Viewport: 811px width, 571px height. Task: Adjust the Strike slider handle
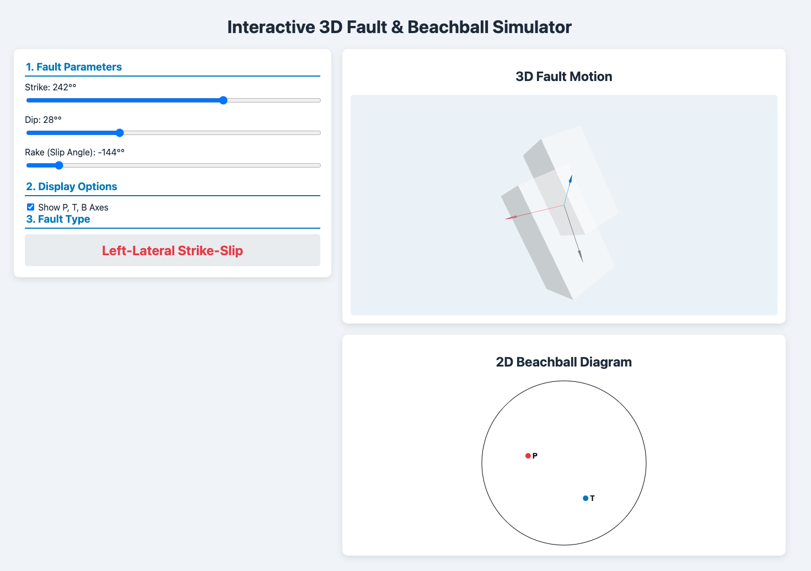(x=223, y=100)
